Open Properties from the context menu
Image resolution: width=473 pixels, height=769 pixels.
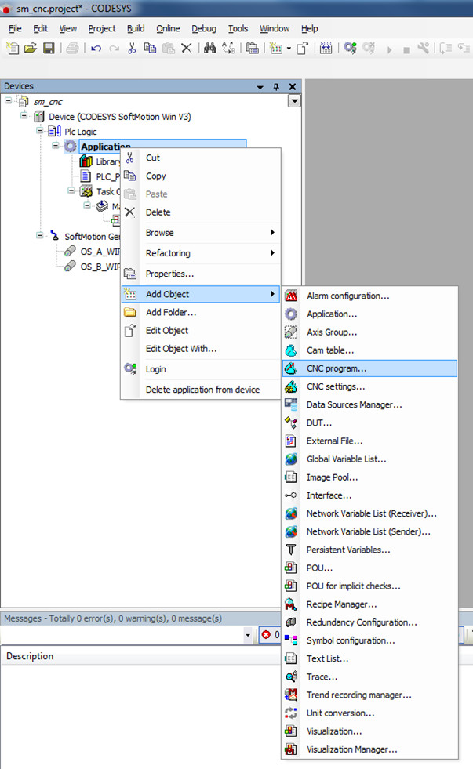coord(200,274)
